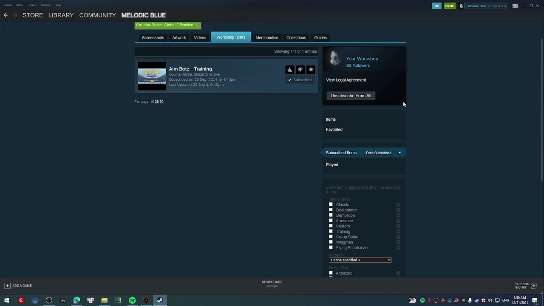Open the View Legal Agreement link
The image size is (544, 306).
[346, 80]
